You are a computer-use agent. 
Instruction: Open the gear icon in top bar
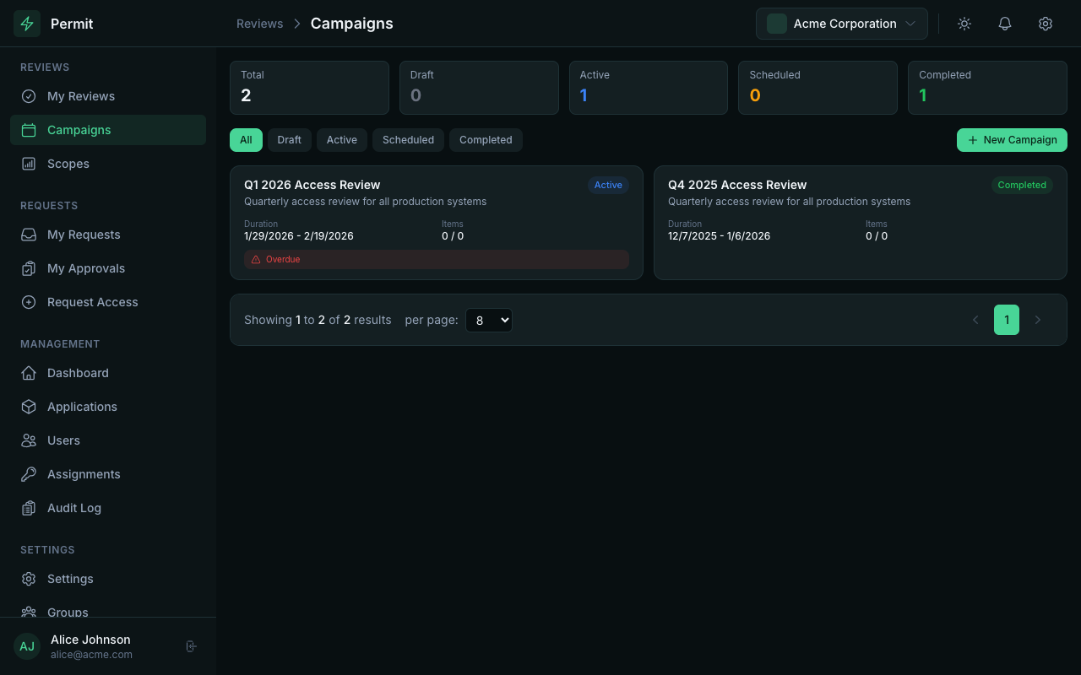(x=1046, y=24)
